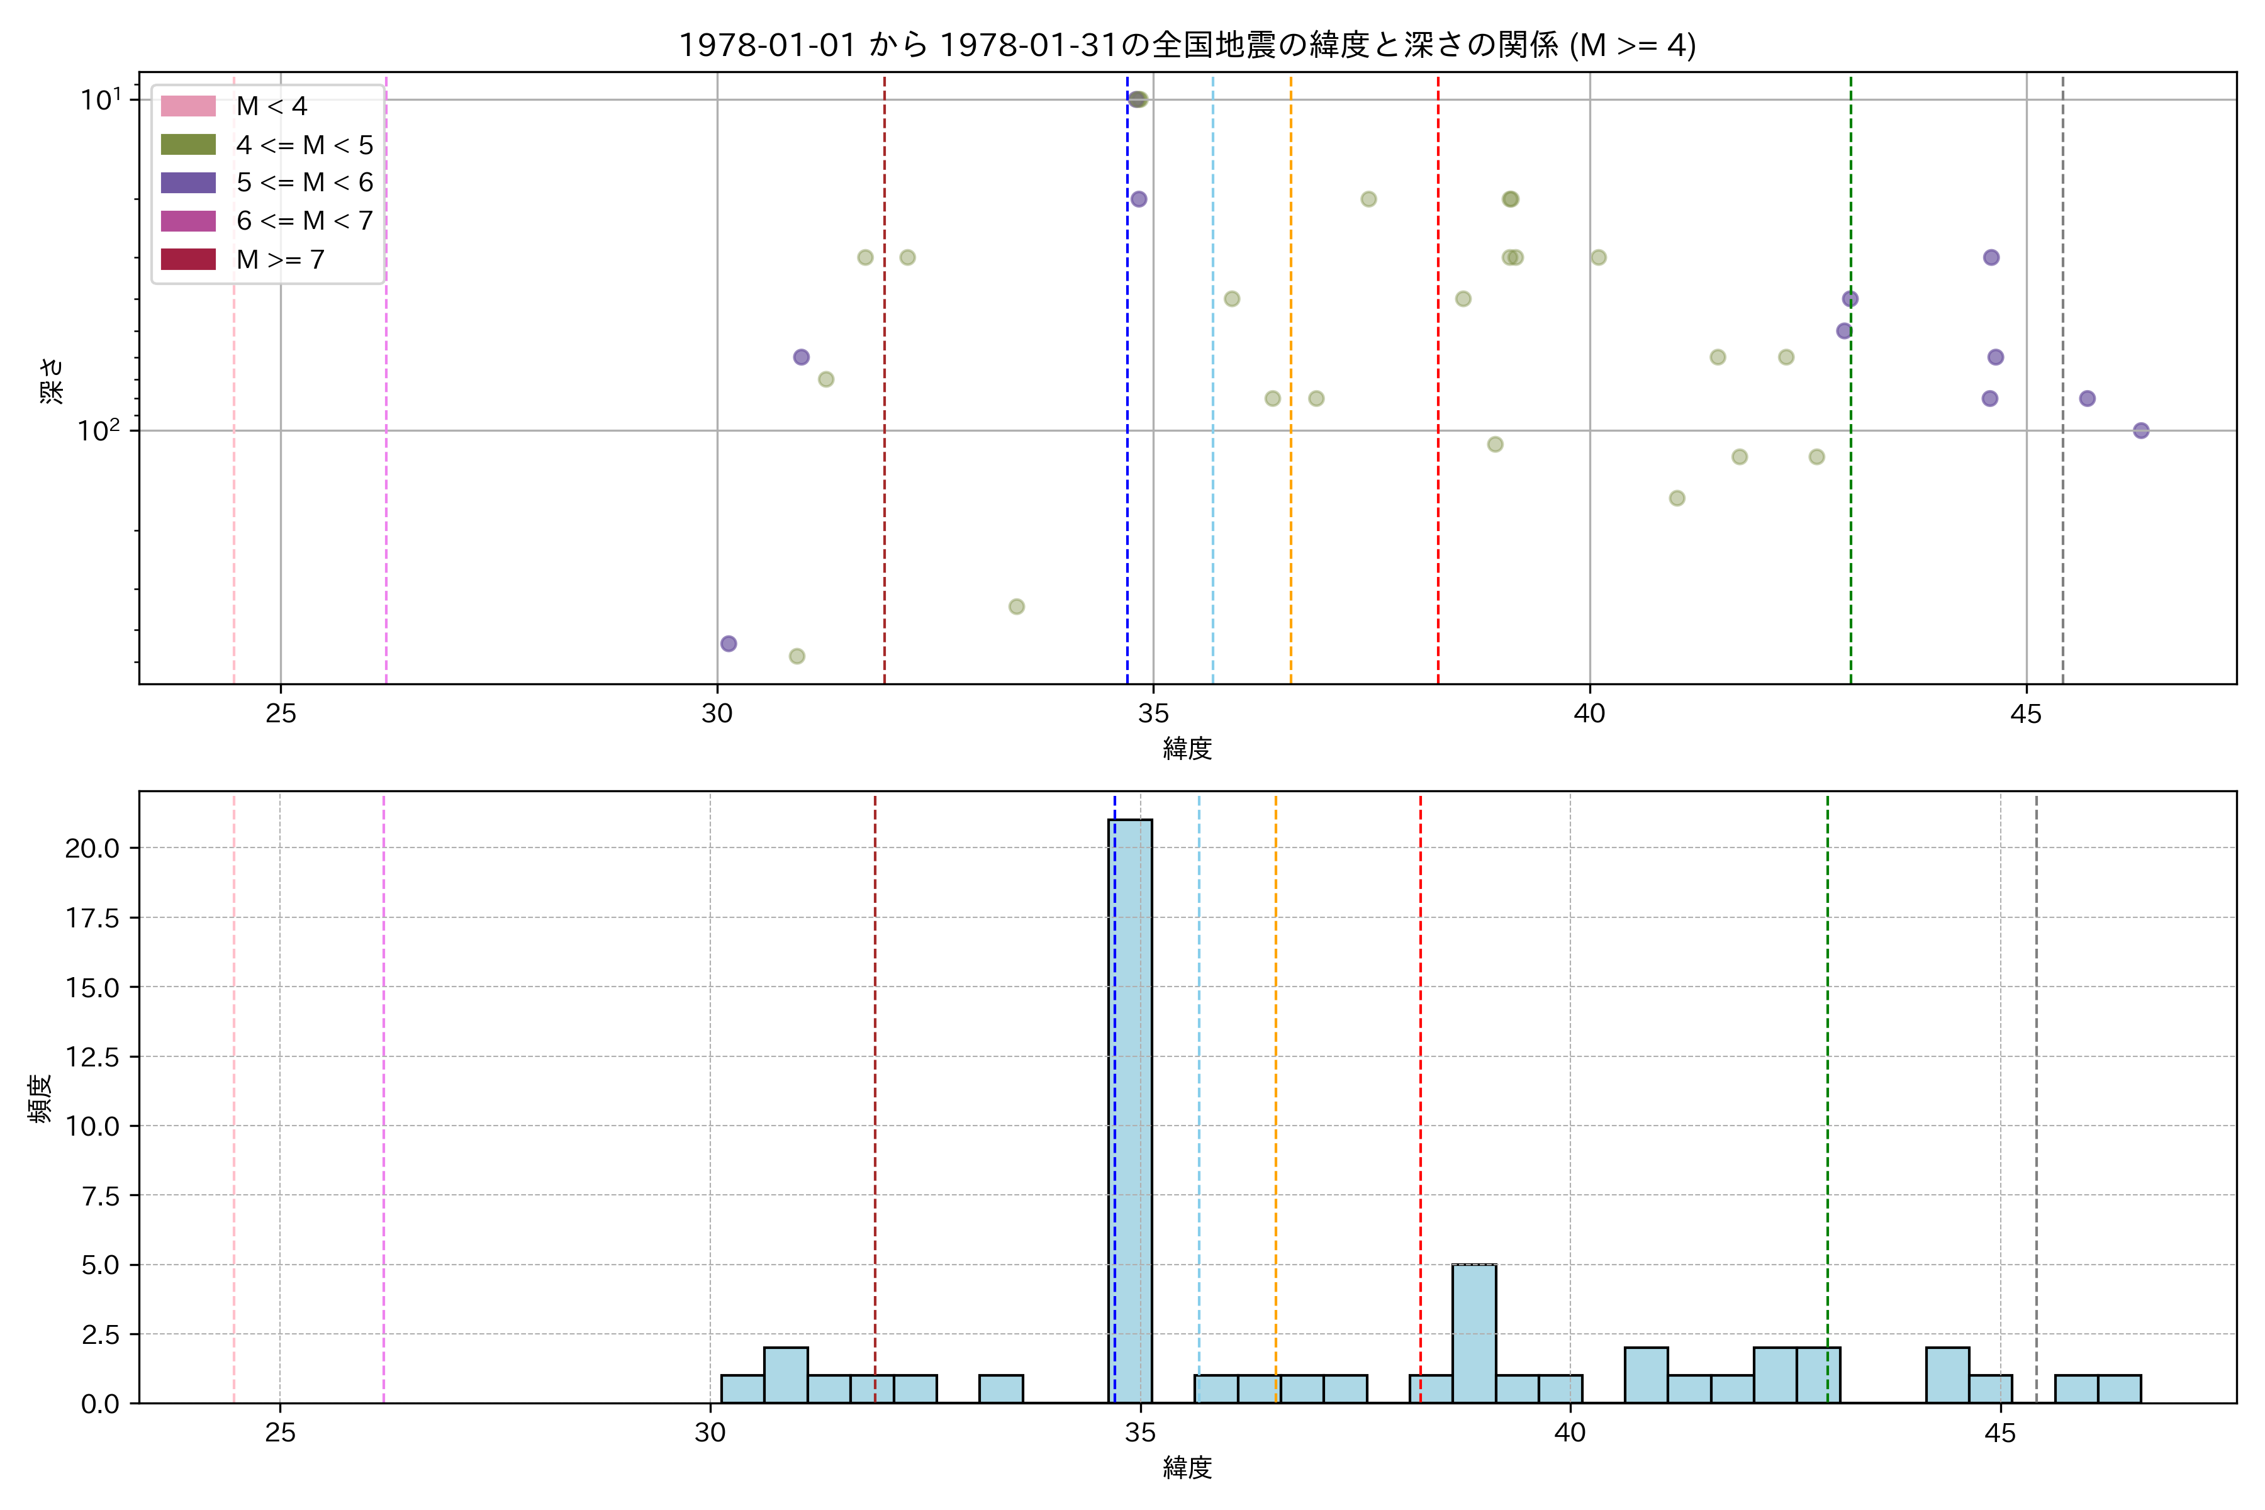Click the olive dot near latitude 33.5

tap(1016, 607)
